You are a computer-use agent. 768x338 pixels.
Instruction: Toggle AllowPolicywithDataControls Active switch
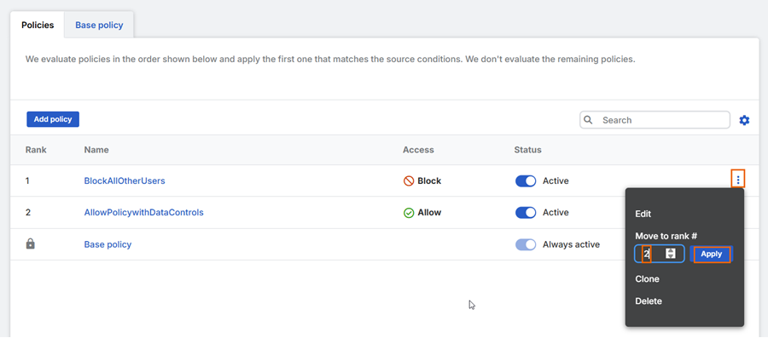[x=526, y=213]
